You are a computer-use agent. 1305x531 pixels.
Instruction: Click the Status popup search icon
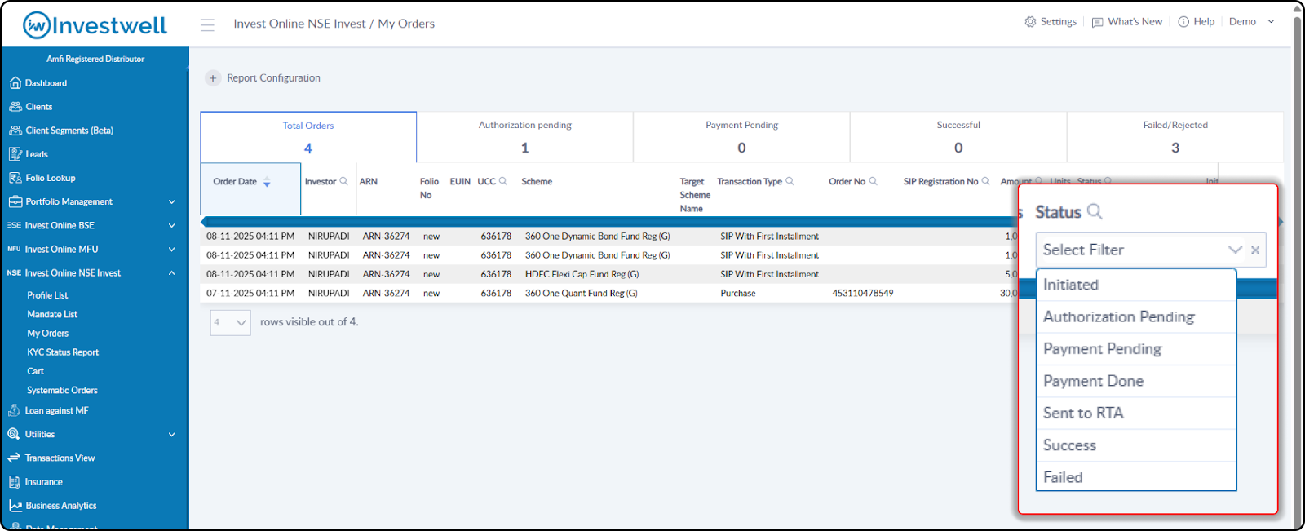[x=1095, y=212]
